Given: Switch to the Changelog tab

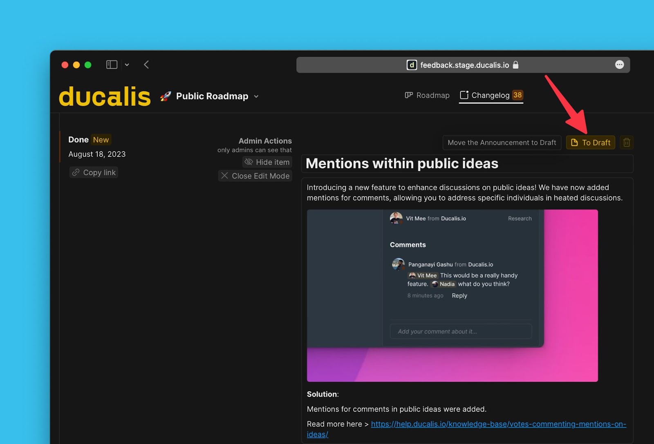Looking at the screenshot, I should point(490,95).
